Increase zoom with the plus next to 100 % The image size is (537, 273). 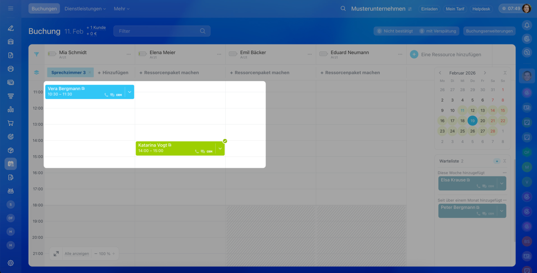click(114, 254)
